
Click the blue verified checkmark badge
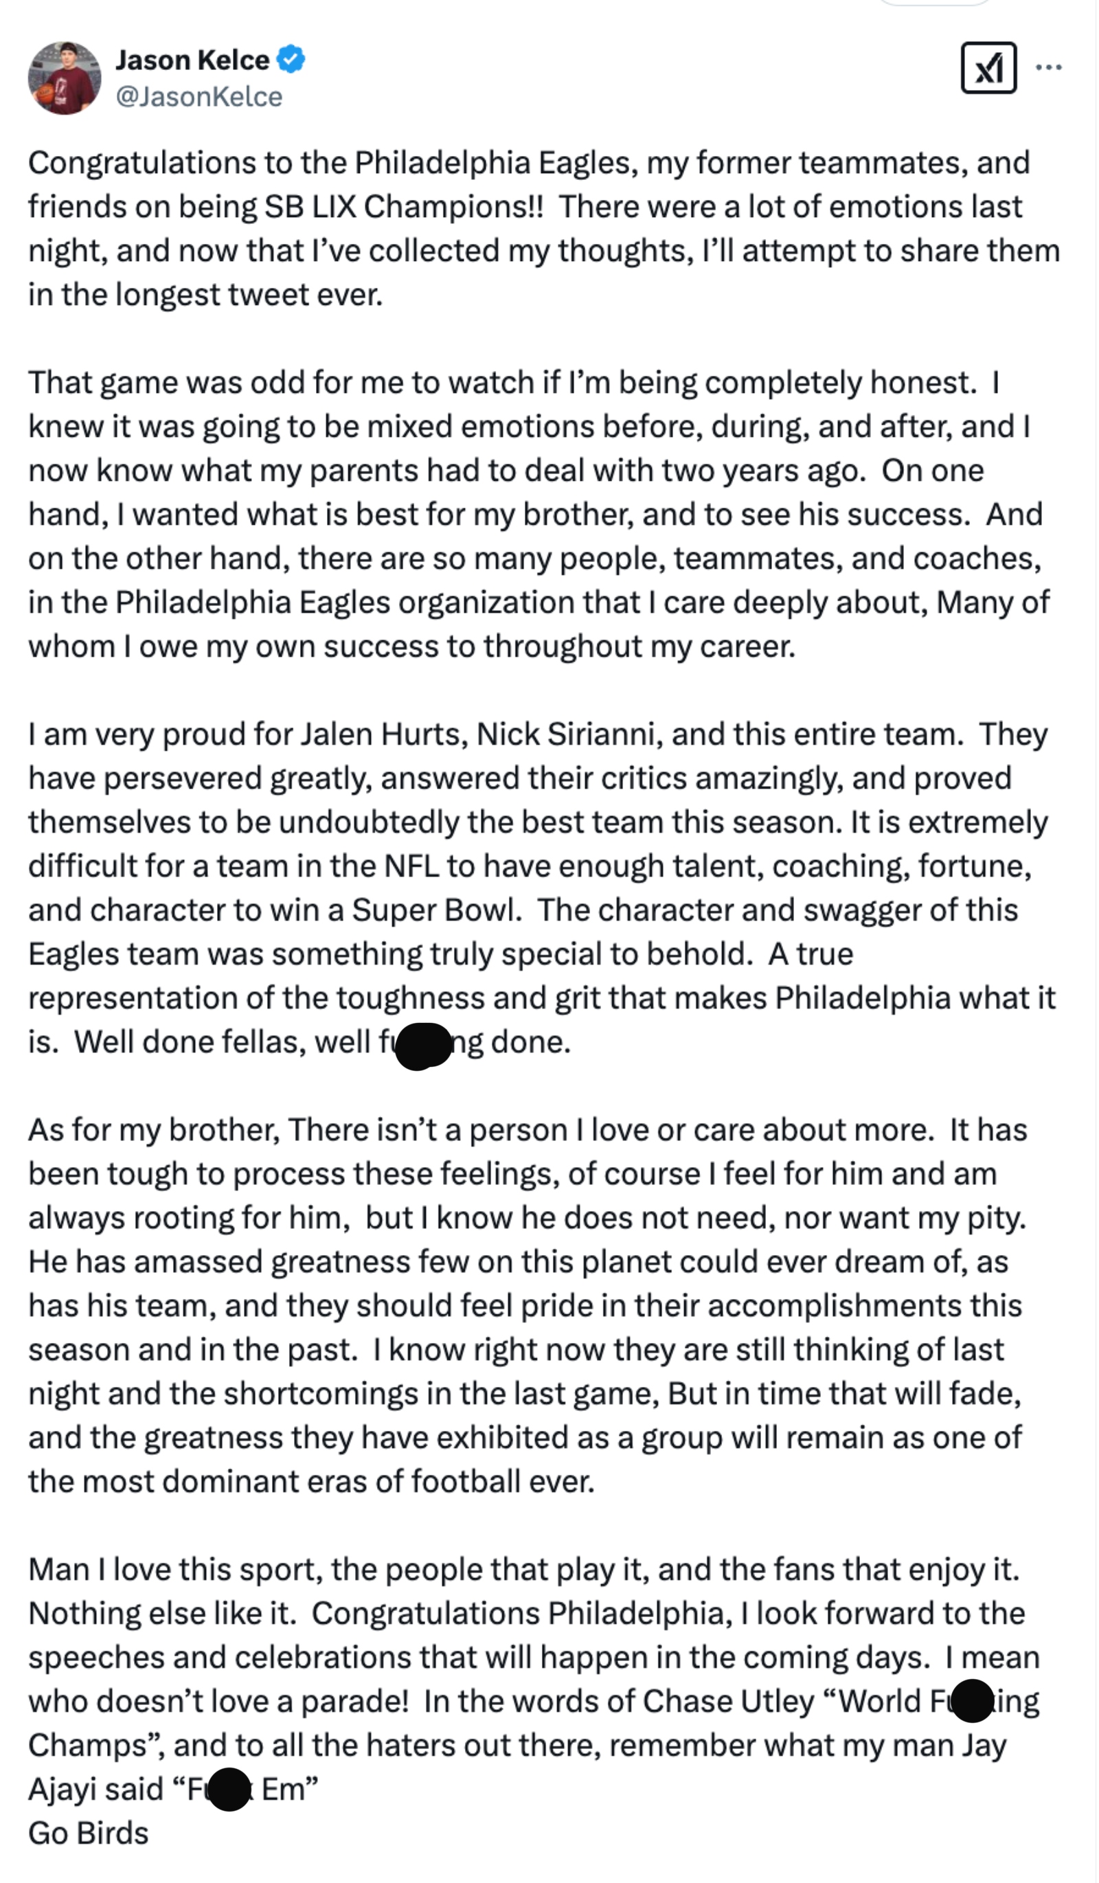click(291, 59)
